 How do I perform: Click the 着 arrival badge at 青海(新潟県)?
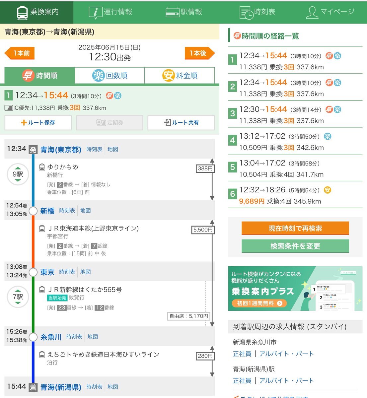tap(33, 387)
